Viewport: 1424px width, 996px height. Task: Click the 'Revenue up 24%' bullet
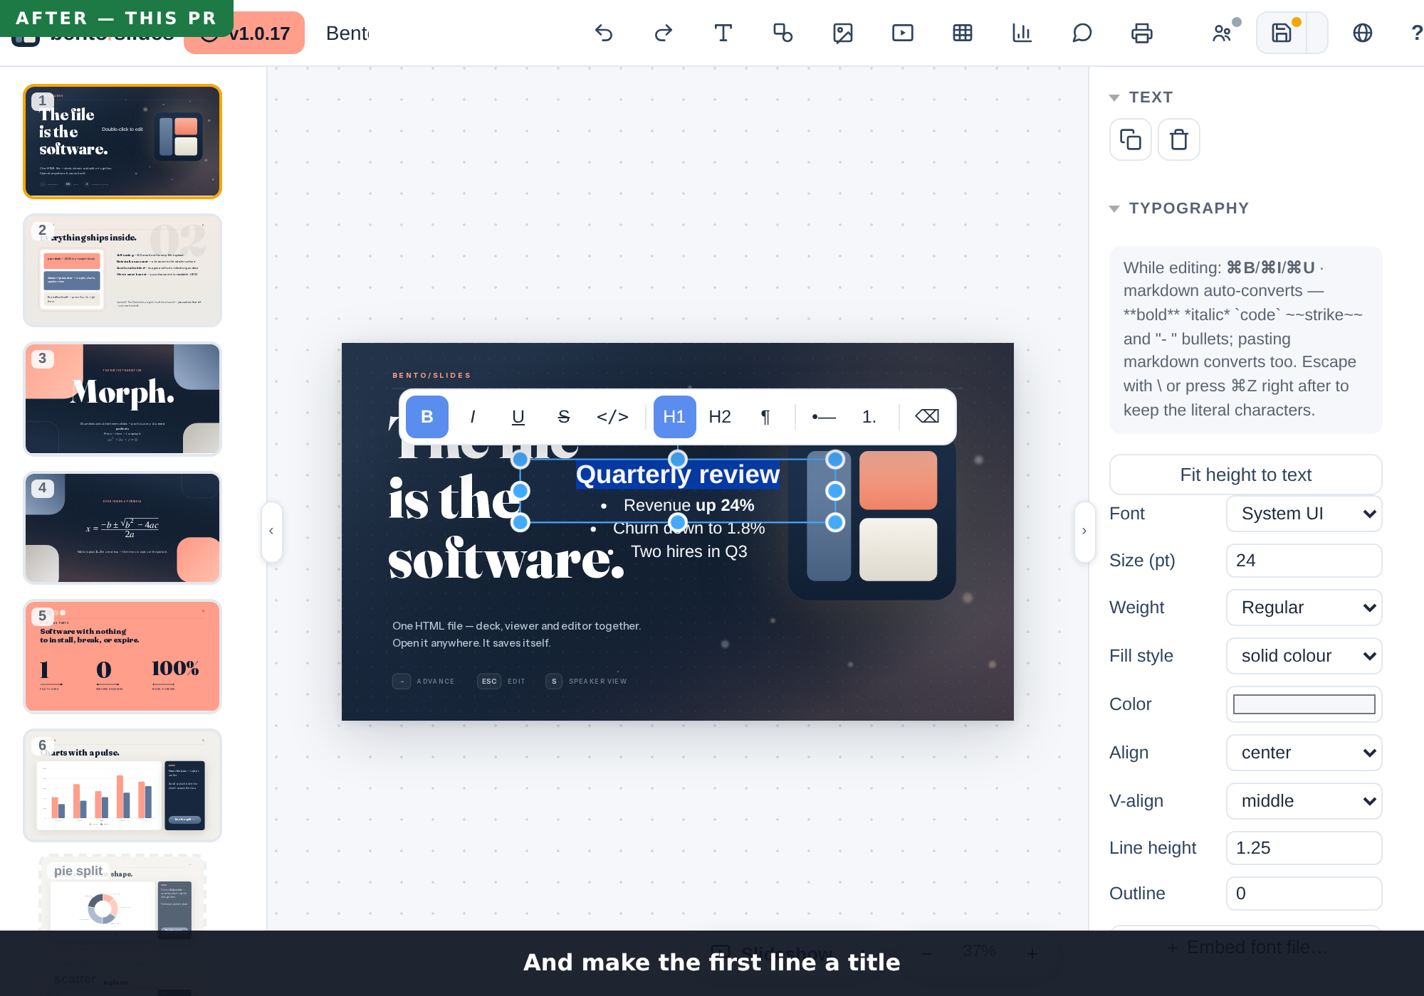click(x=689, y=505)
